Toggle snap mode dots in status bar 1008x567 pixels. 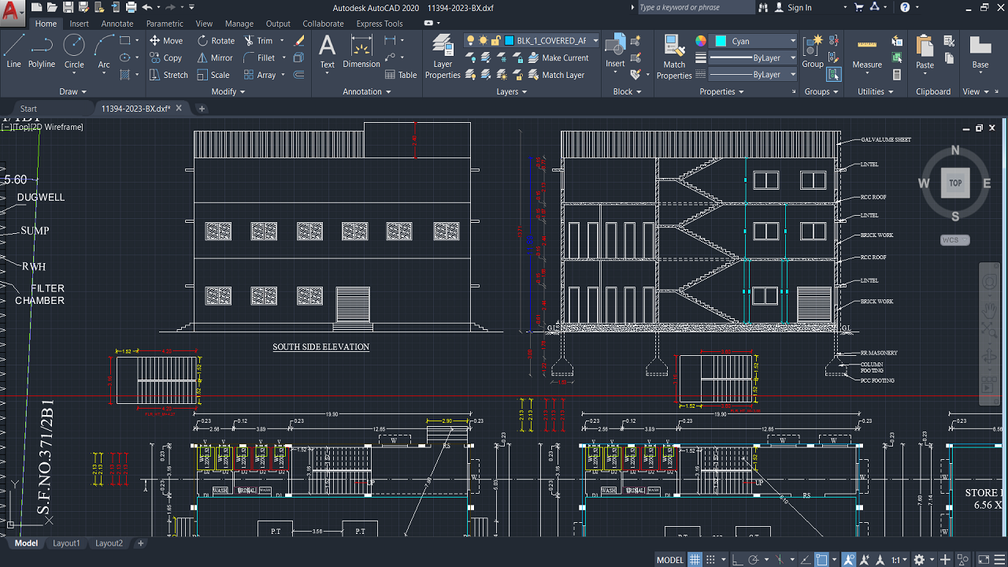(x=712, y=560)
